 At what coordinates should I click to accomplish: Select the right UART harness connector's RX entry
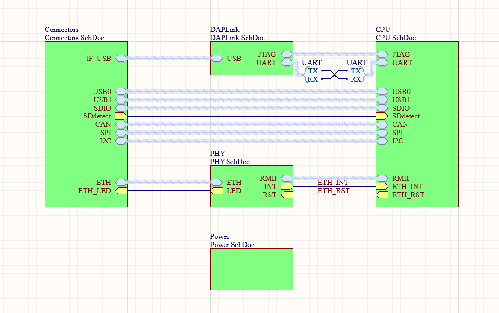pos(356,79)
